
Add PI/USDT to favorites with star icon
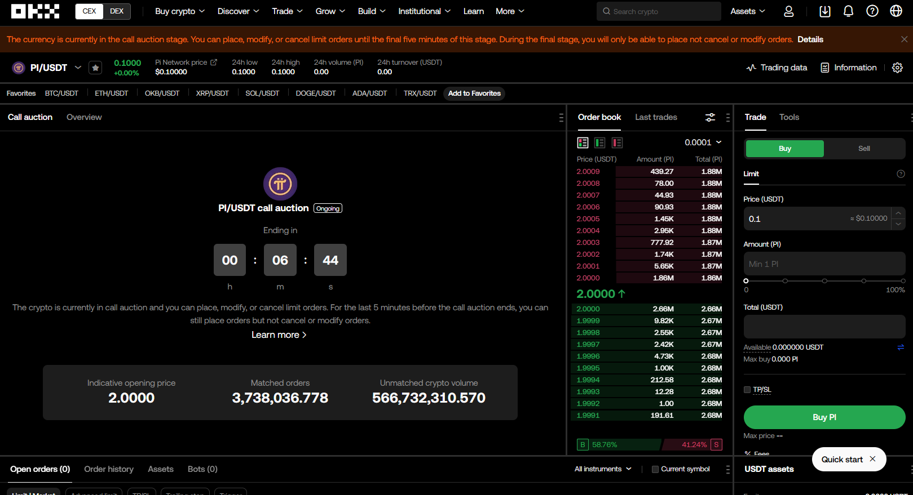click(95, 68)
